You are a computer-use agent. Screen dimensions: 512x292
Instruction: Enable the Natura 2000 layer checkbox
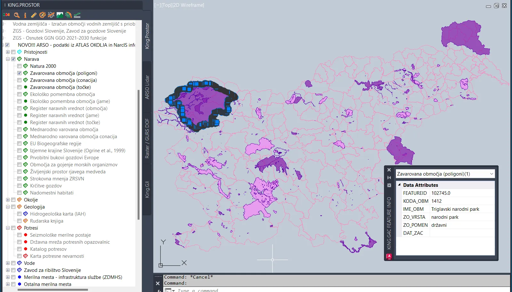pos(20,66)
